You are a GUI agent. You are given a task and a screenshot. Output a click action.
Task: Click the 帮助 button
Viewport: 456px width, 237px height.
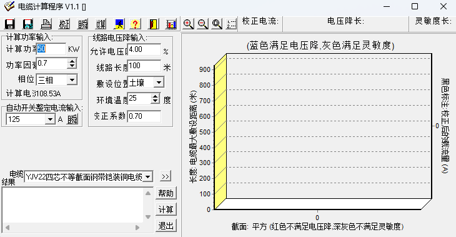click(166, 193)
